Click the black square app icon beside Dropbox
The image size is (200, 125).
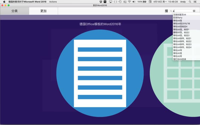point(105,2)
